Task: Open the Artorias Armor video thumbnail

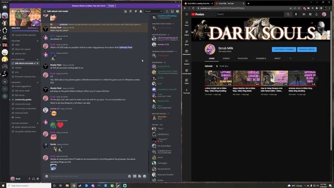Action: click(x=302, y=78)
